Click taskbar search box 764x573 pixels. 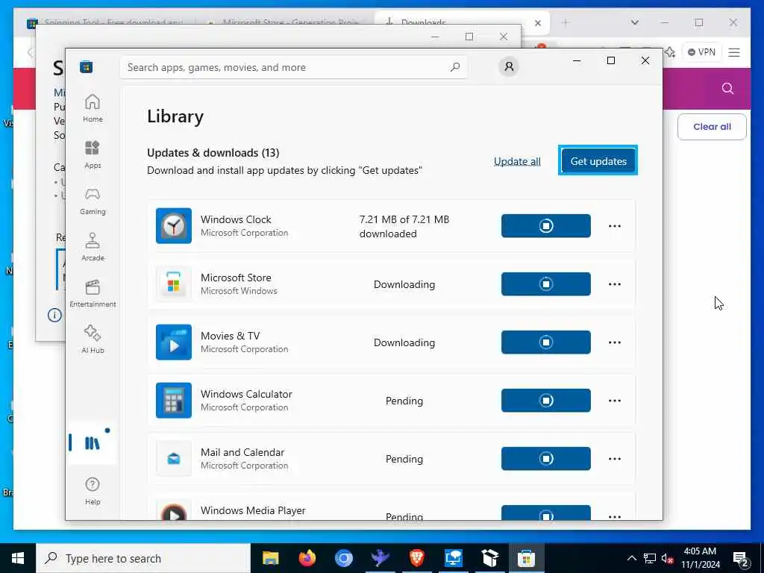point(143,558)
